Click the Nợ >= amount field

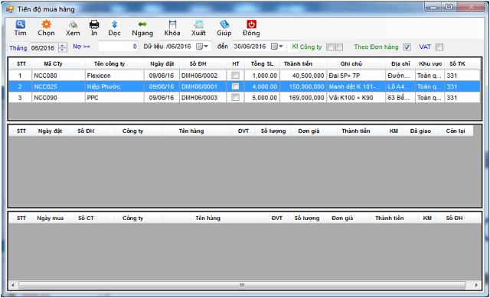[118, 47]
